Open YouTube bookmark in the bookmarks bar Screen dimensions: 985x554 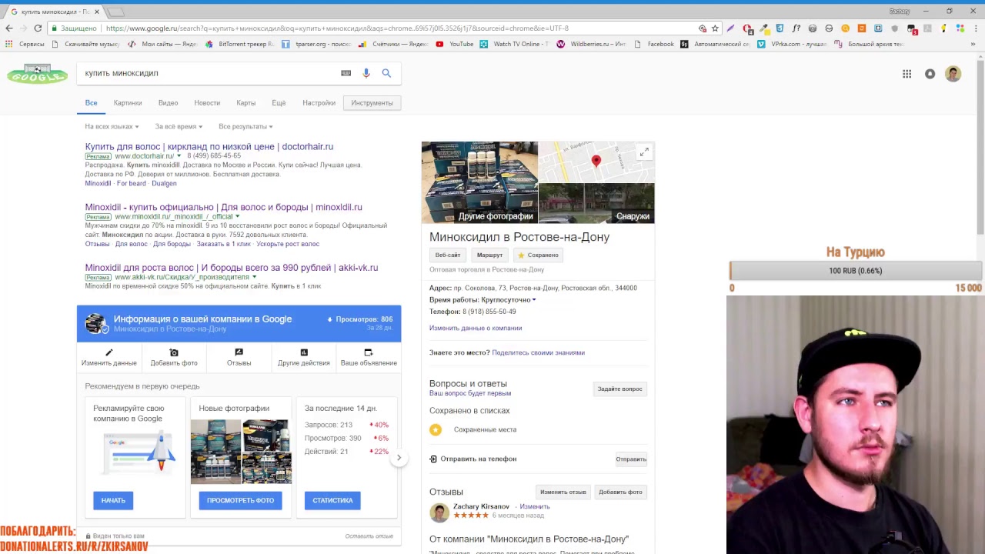pyautogui.click(x=455, y=44)
